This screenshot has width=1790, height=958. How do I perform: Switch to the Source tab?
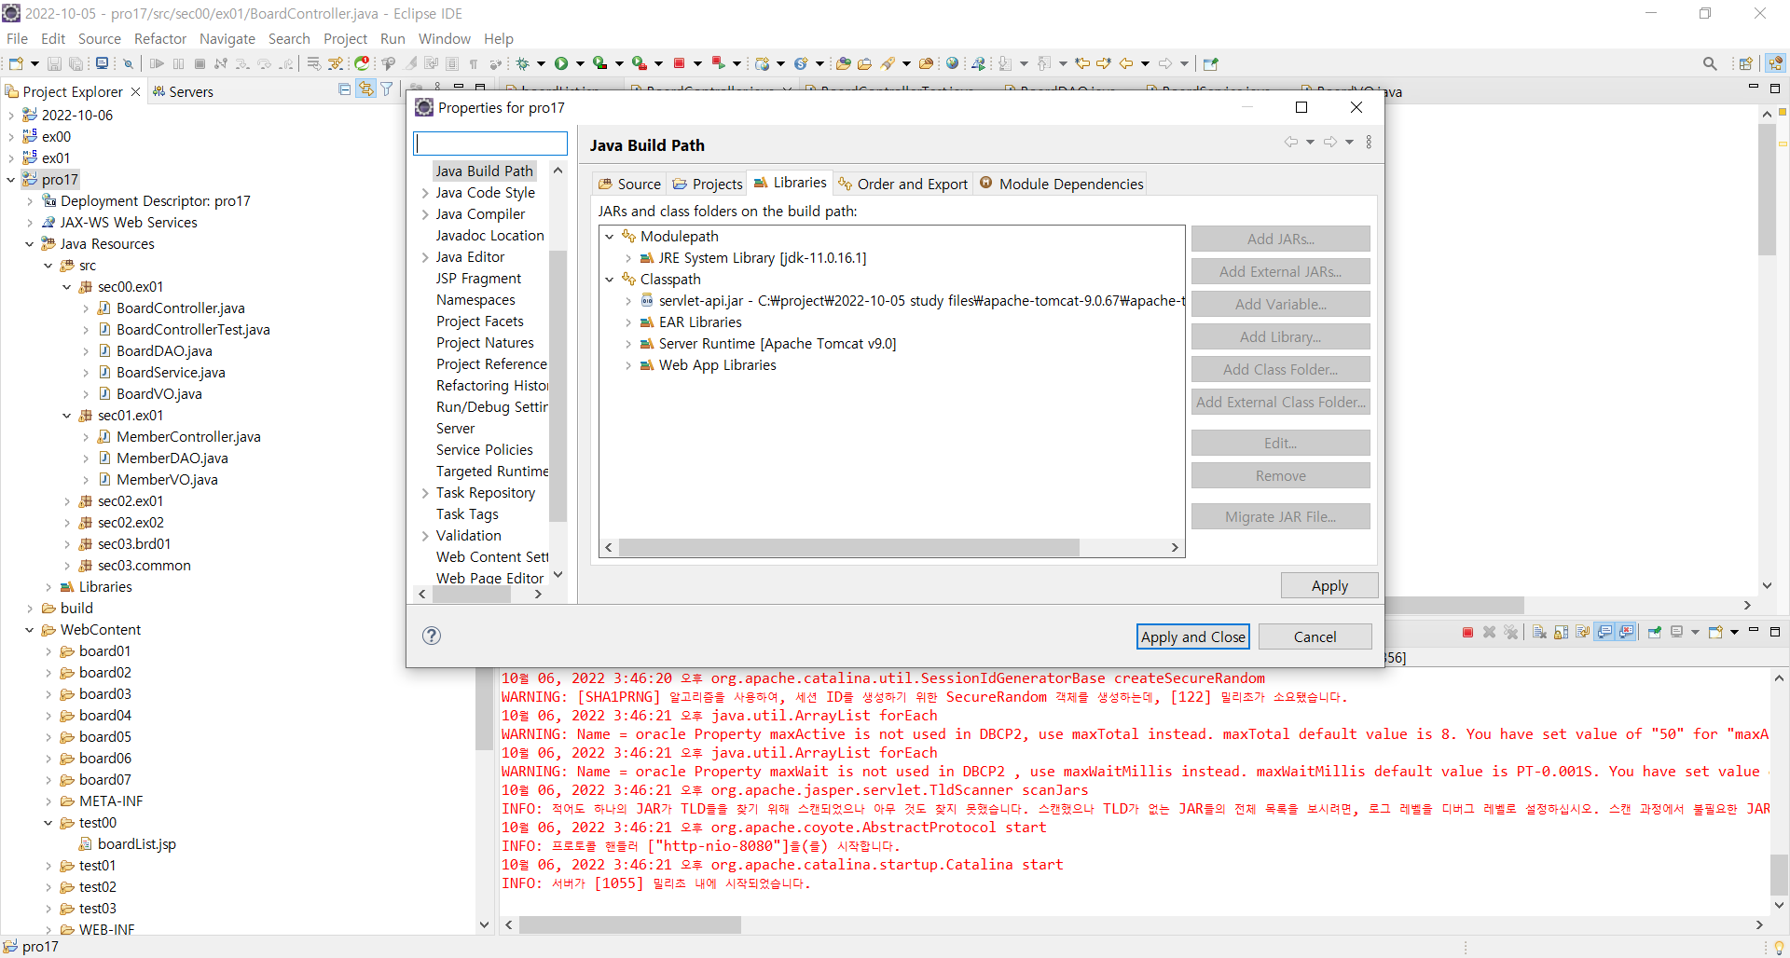629,184
